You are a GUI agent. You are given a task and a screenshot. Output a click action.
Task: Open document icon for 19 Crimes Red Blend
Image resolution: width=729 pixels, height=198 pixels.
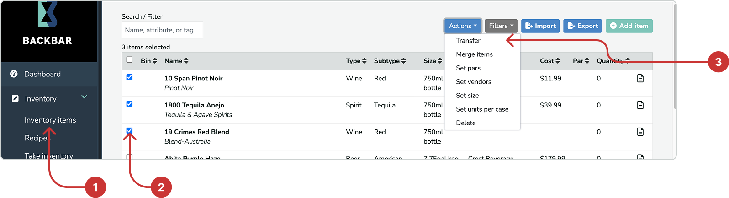[x=640, y=132]
